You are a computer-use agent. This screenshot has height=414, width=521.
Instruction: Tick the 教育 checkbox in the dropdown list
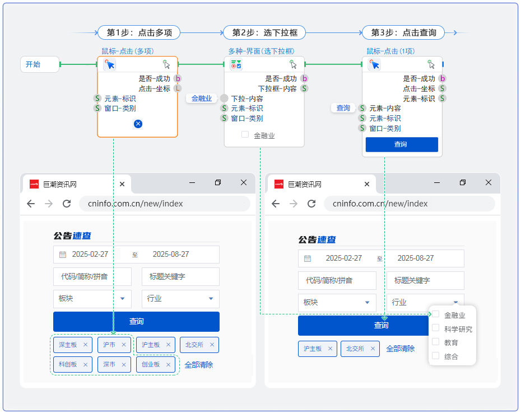(436, 342)
